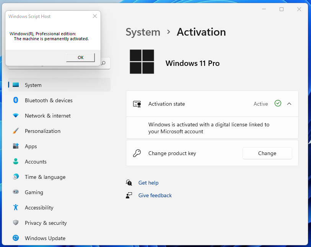Open Bluetooth & devices settings
Screen dimensions: 311x247
click(x=59, y=100)
